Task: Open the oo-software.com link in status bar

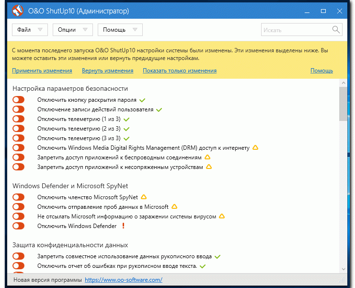Action: [x=124, y=280]
